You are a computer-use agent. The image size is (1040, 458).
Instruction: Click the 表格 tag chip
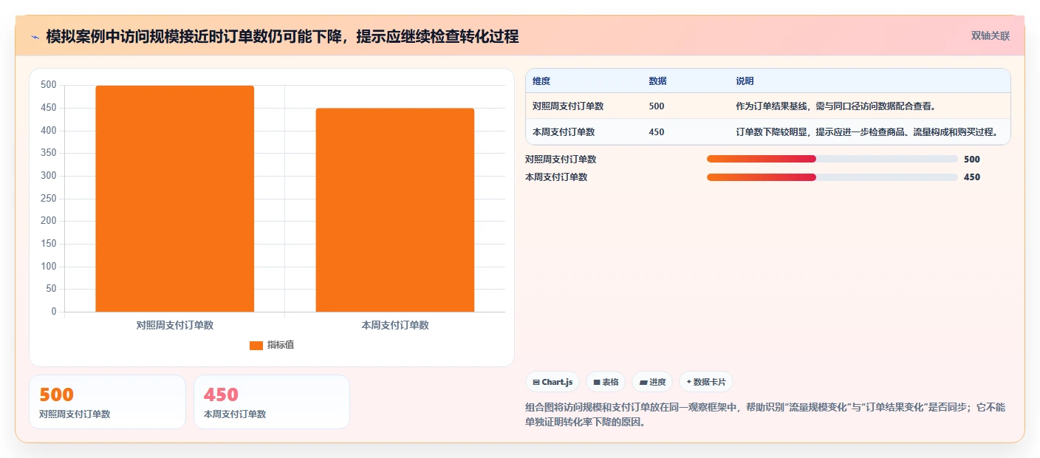pyautogui.click(x=606, y=382)
